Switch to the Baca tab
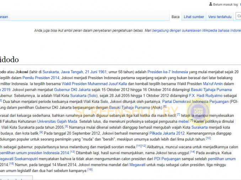This screenshot has width=241, height=180. tap(176, 17)
